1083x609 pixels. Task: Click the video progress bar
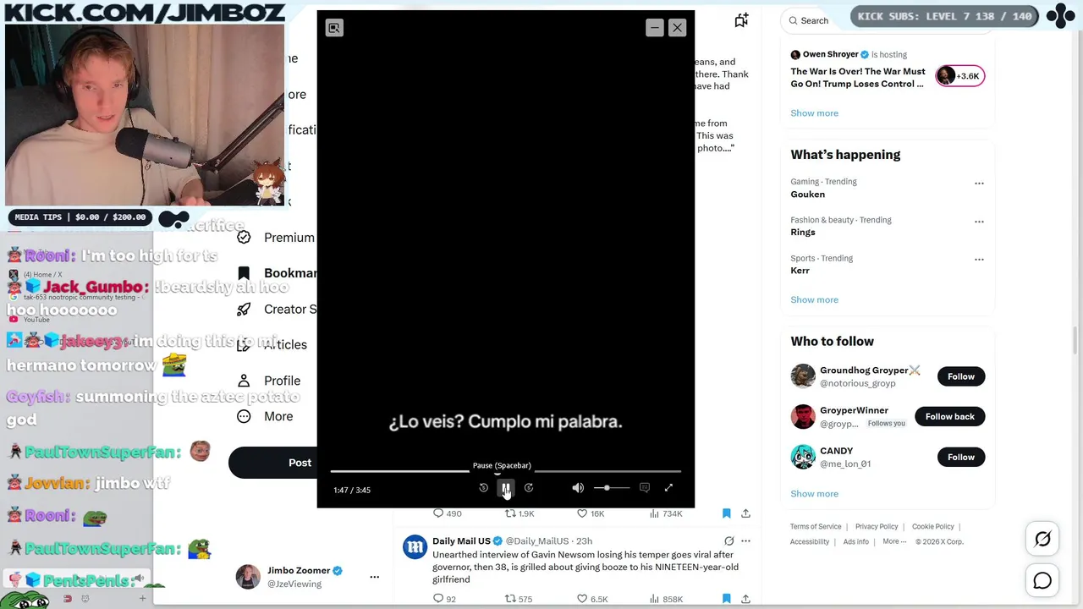point(506,471)
